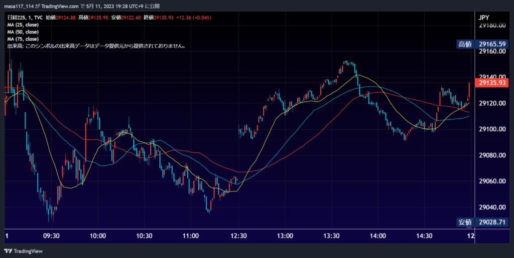
Task: Click the 高値 29135.95 legend value
Action: click(x=93, y=18)
